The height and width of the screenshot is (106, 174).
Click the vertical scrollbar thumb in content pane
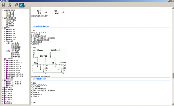pos(173,76)
